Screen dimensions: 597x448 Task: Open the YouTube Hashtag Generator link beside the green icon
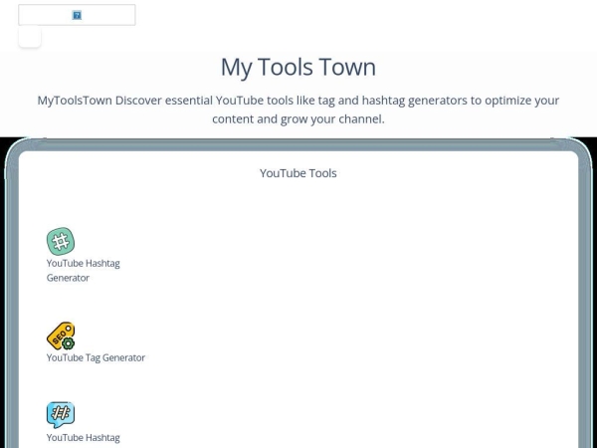pyautogui.click(x=83, y=271)
